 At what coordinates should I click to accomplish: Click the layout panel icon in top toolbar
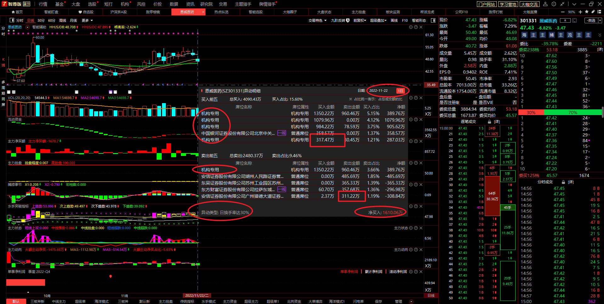coord(599,12)
